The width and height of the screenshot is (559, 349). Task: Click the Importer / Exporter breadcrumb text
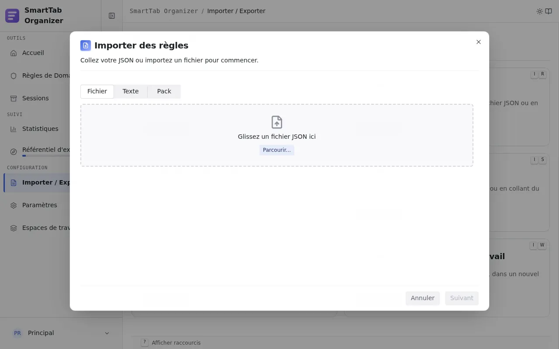(x=236, y=11)
